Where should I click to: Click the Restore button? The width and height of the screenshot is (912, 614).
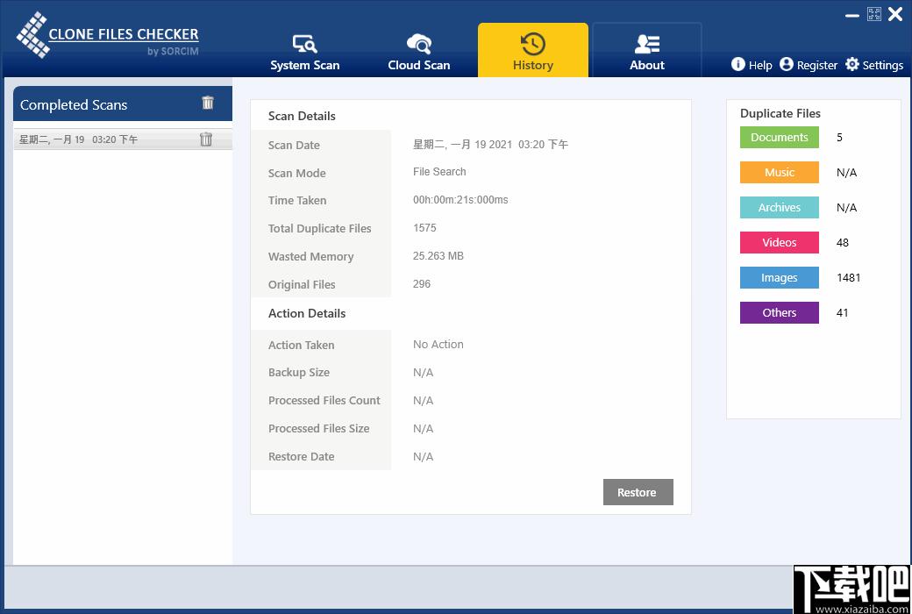638,492
